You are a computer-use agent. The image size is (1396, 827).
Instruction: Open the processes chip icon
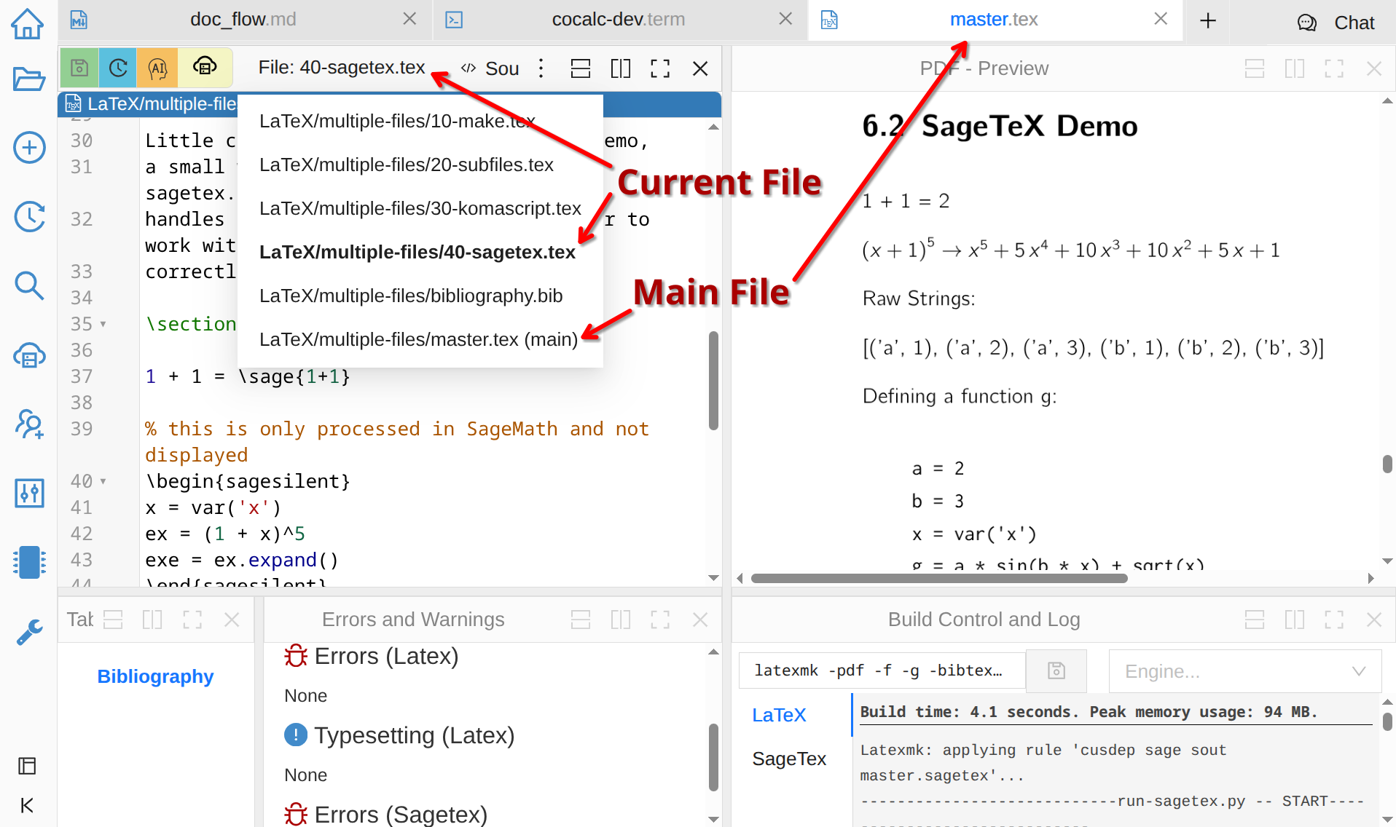pyautogui.click(x=29, y=562)
